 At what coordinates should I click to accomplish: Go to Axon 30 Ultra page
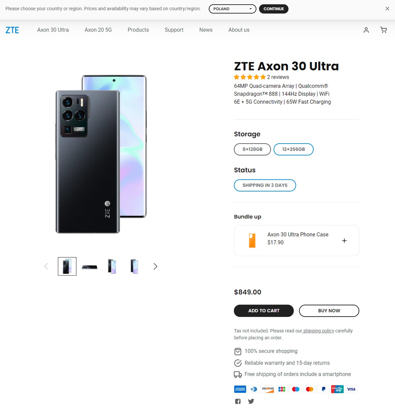[53, 30]
